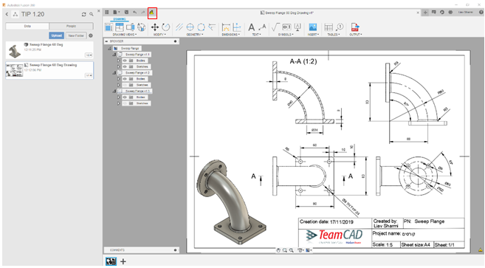Hide Bodies under Sweep Flange v1:1
This screenshot has width=485, height=268.
point(125,61)
